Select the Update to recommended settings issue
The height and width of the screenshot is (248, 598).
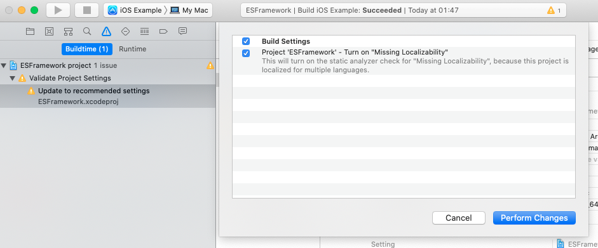point(107,96)
